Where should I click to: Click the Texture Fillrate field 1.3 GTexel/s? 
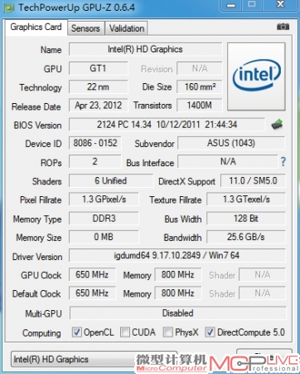(x=246, y=199)
